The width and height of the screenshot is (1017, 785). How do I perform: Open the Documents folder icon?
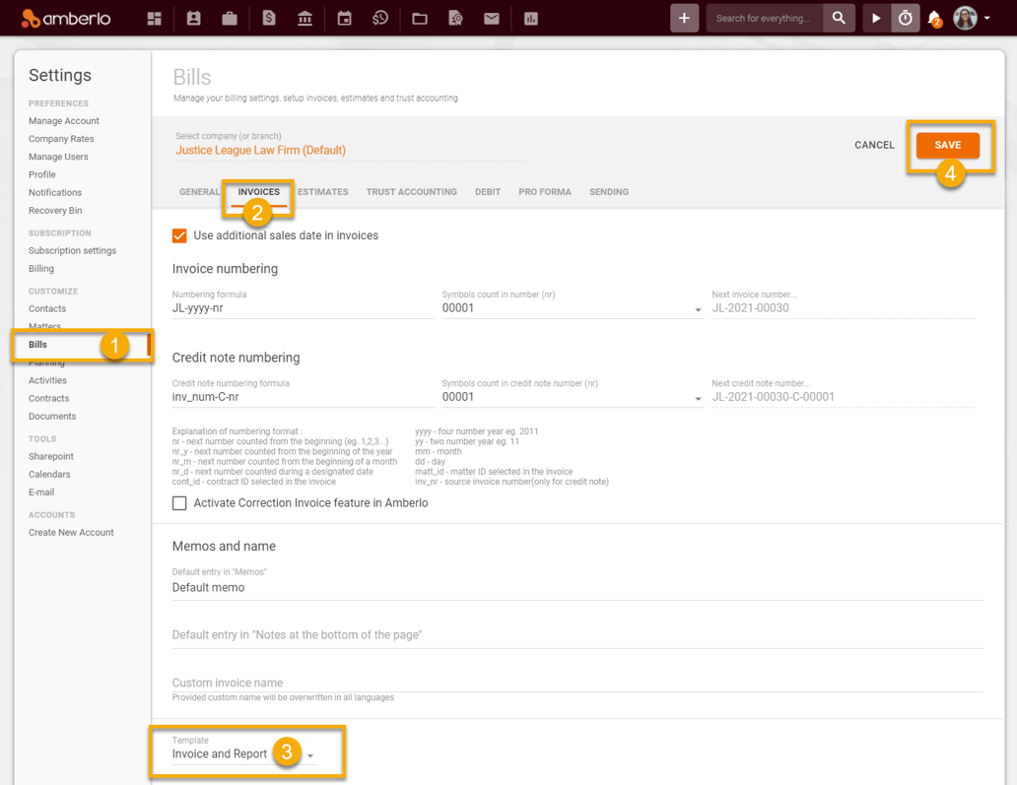pyautogui.click(x=419, y=18)
